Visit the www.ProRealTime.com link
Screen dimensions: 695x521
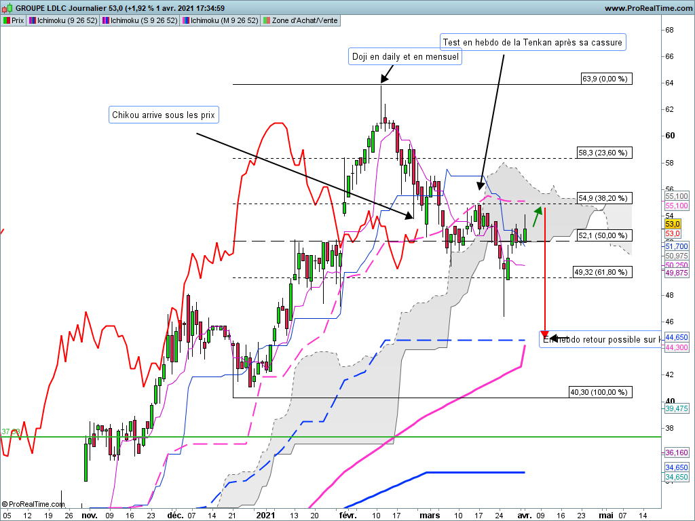click(x=648, y=8)
